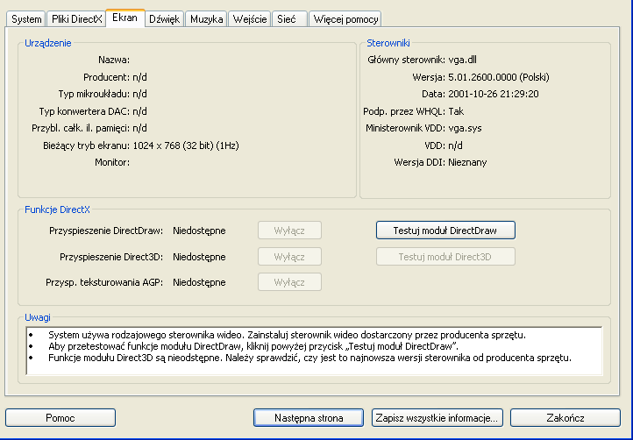Viewport: 633px width, 440px height.
Task: Click the Producent label
Action: (107, 77)
